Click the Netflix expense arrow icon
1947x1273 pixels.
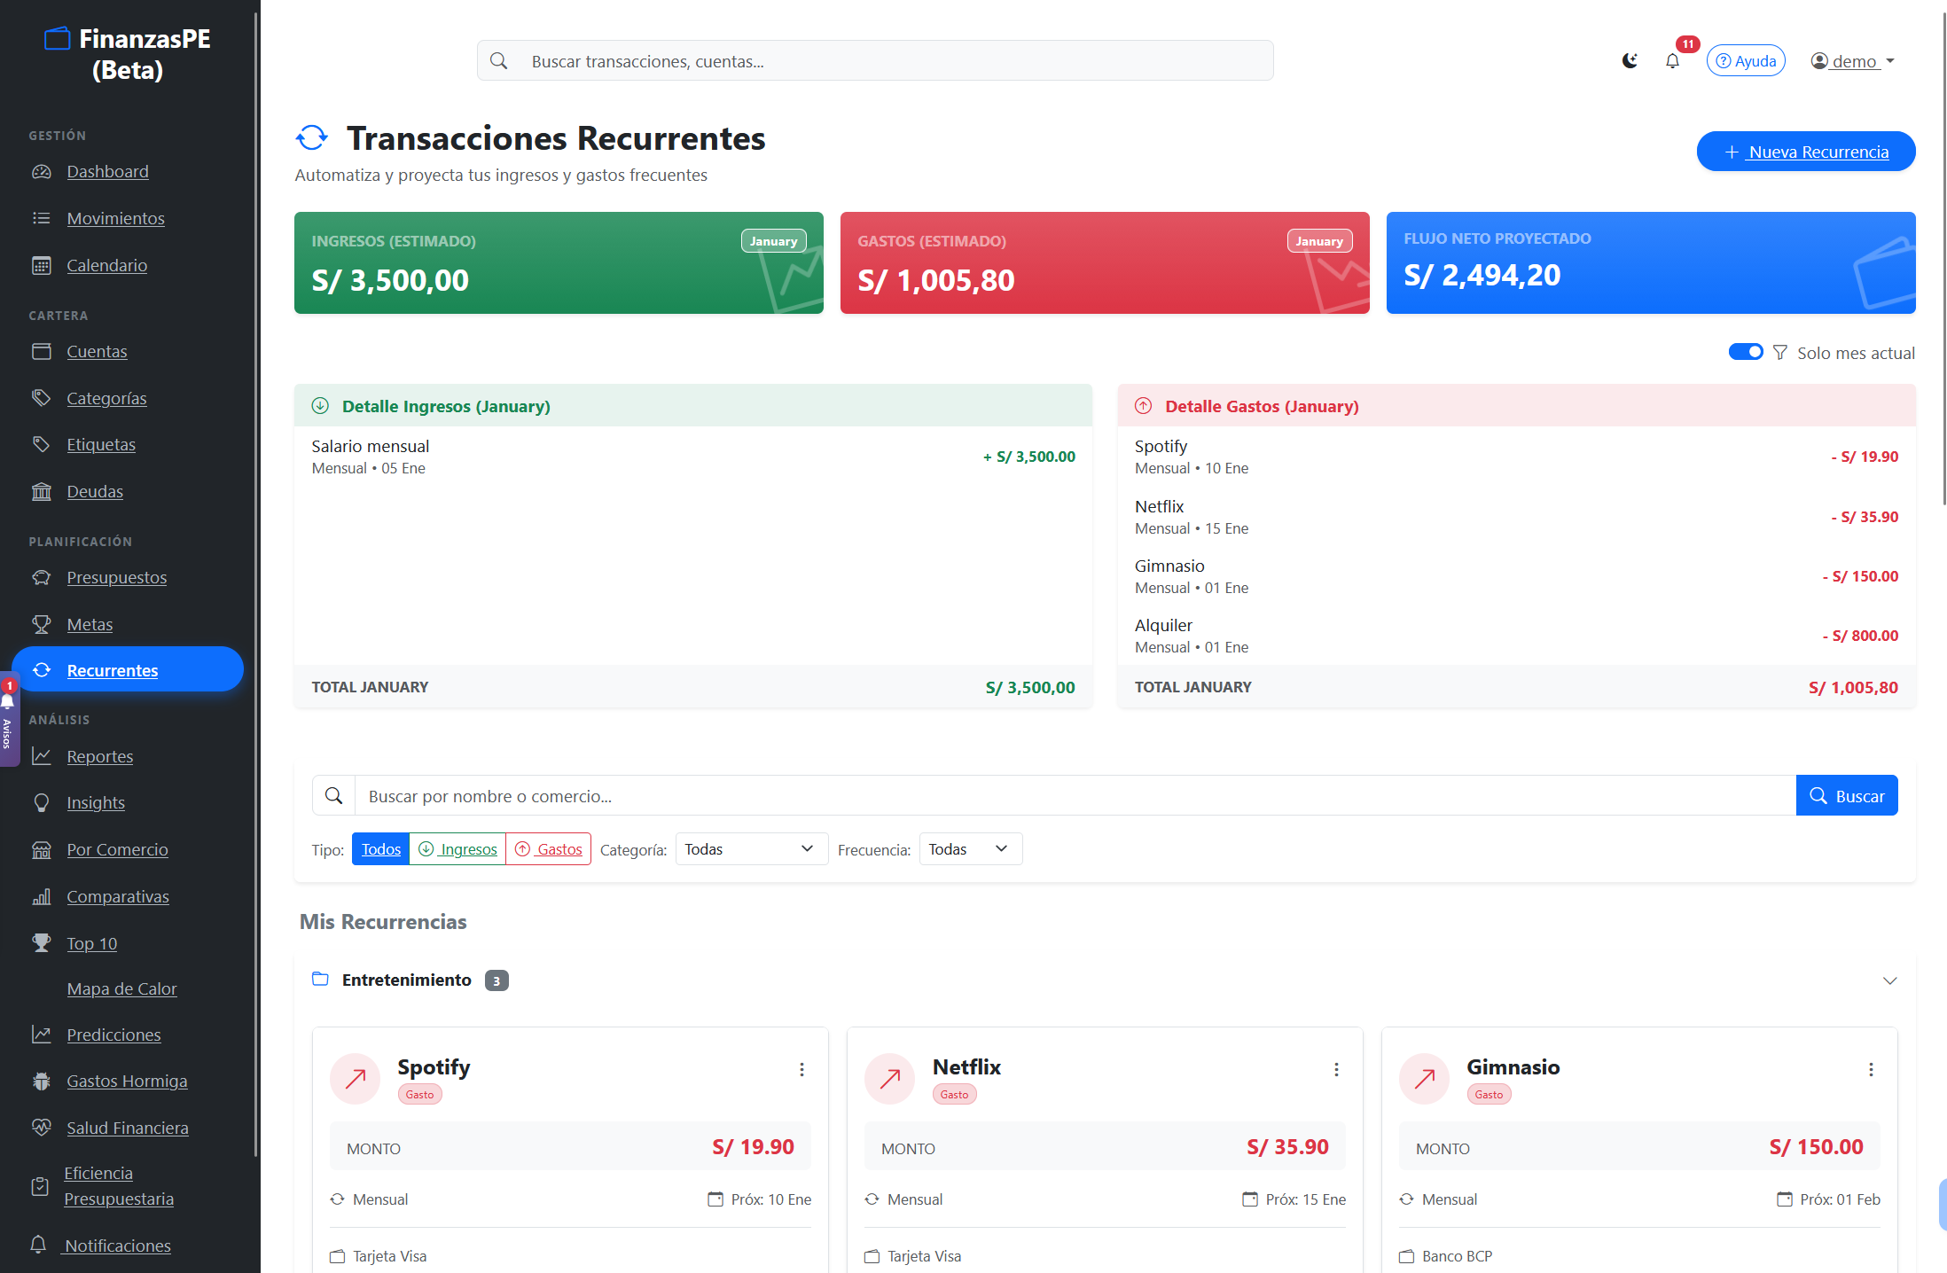(x=890, y=1079)
